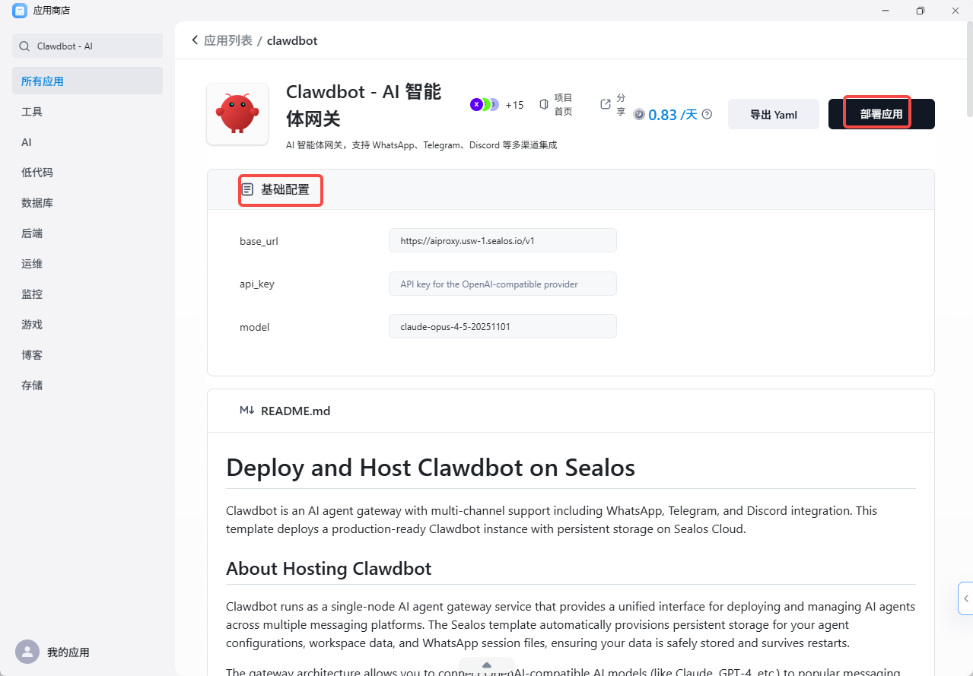
Task: Go to 应用列表 breadcrumb
Action: tap(228, 40)
